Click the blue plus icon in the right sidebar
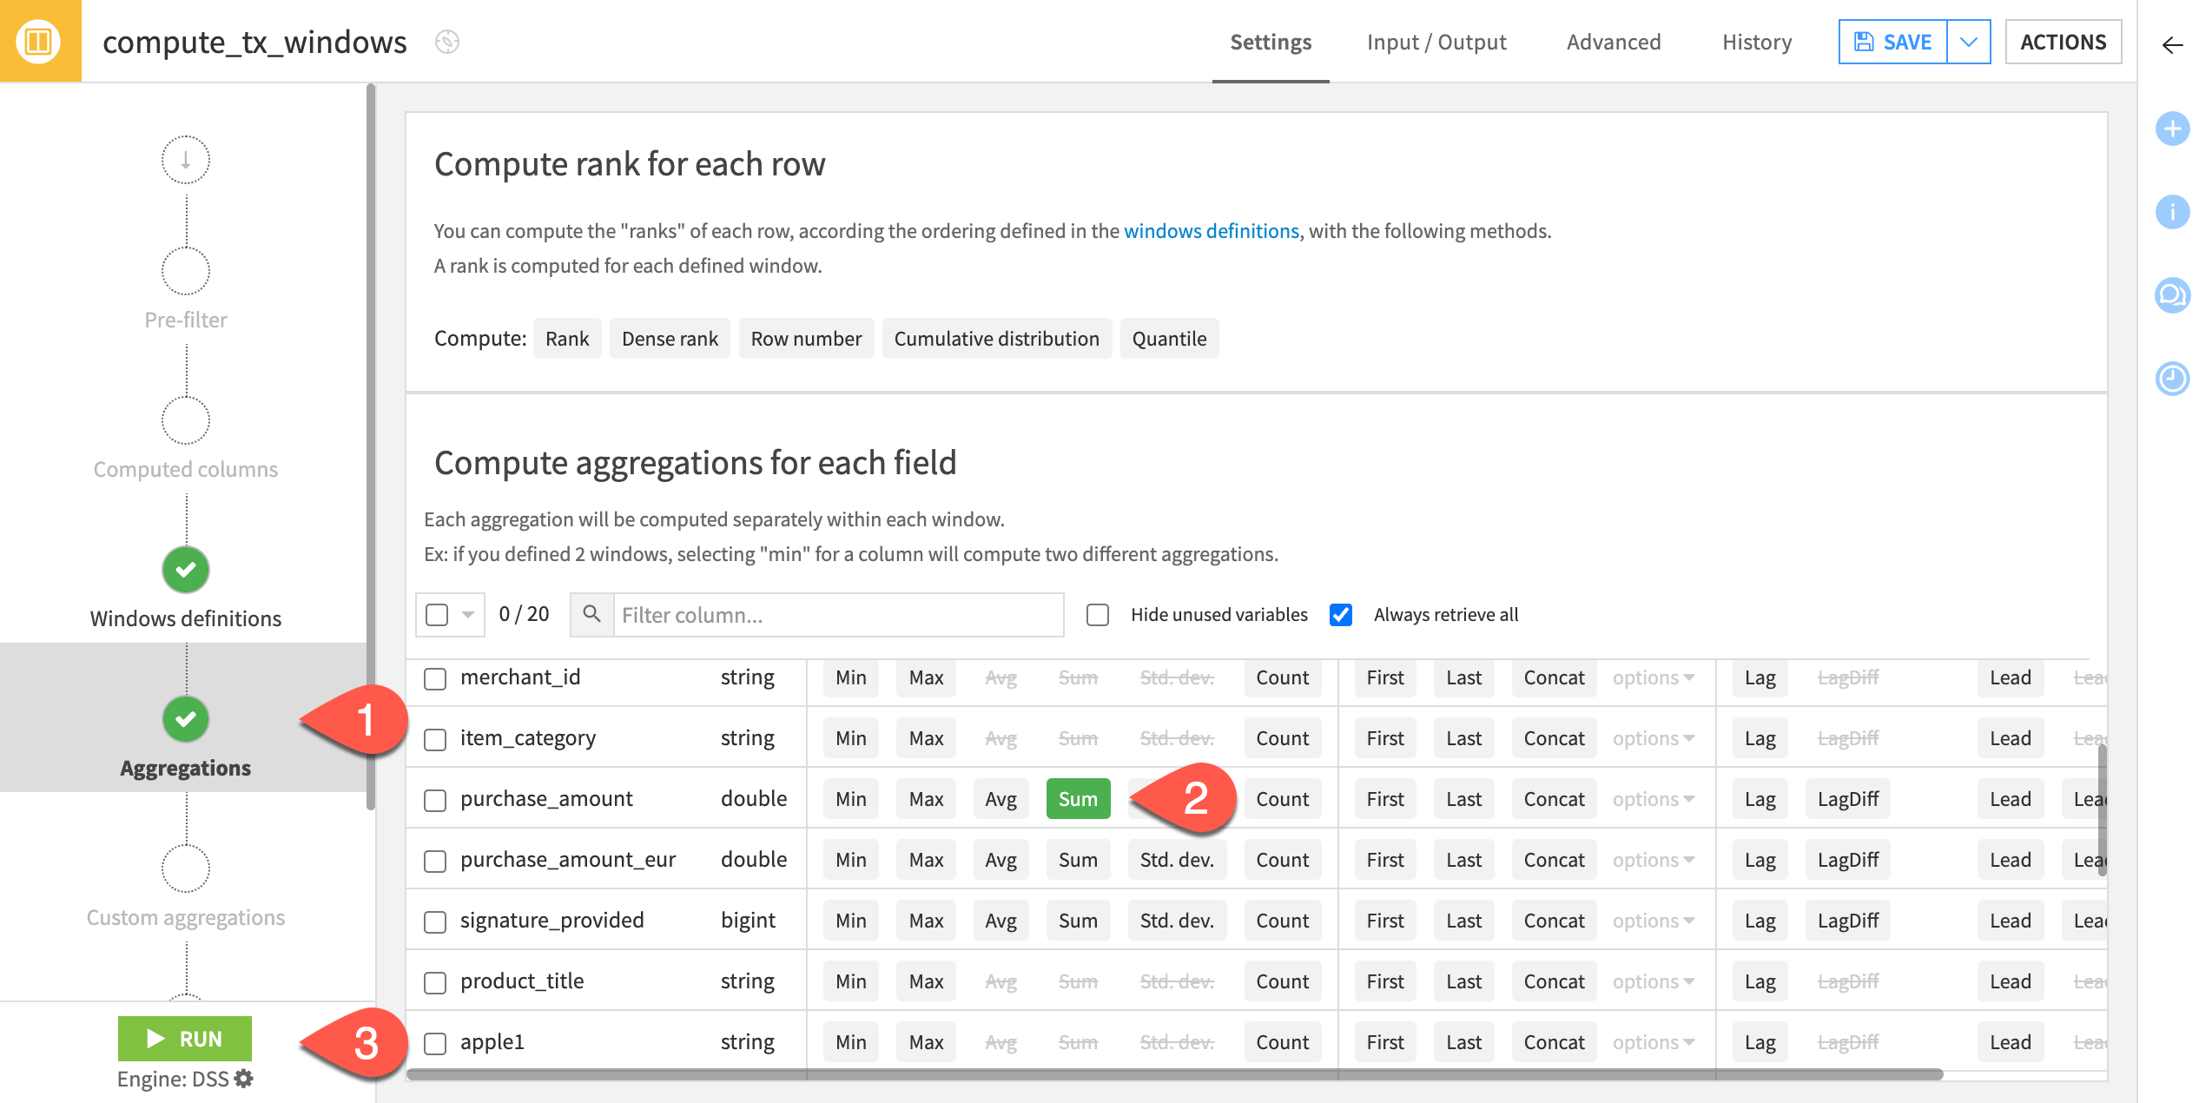Viewport: 2199px width, 1103px height. tap(2172, 129)
